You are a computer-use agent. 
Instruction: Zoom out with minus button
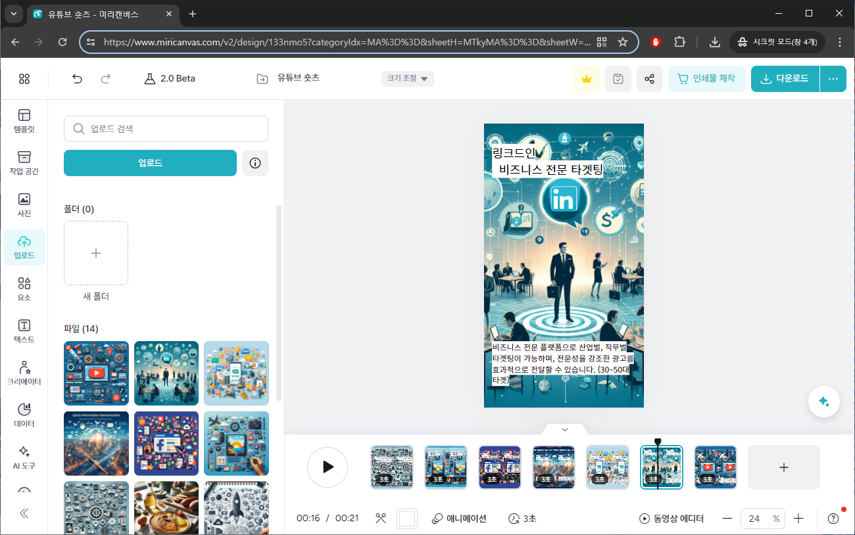pos(727,519)
